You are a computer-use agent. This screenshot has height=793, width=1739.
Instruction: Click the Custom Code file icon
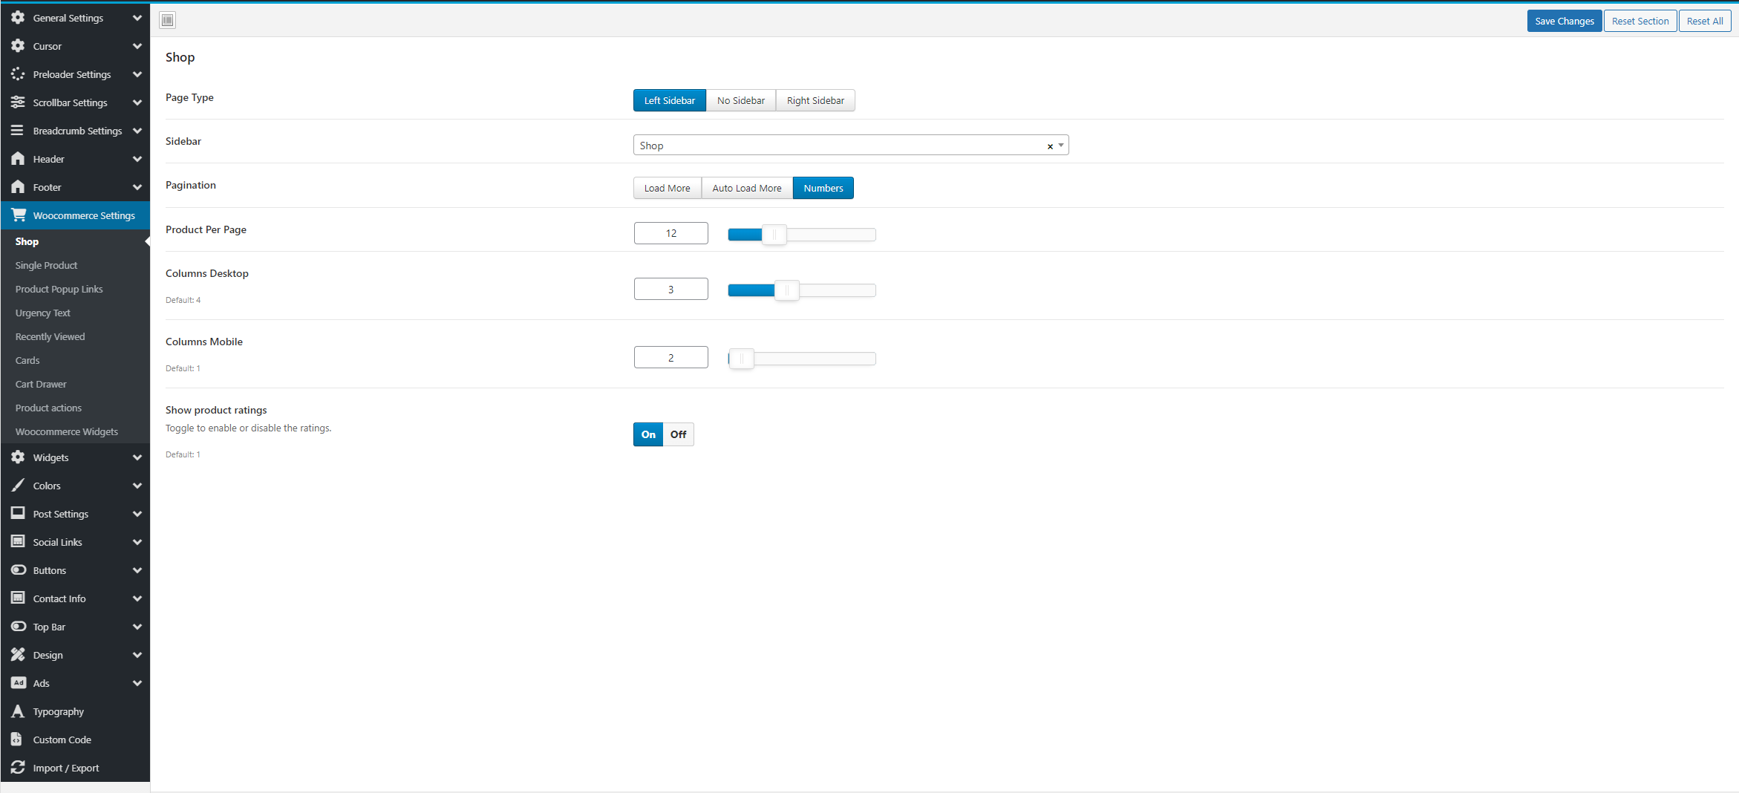pyautogui.click(x=18, y=740)
